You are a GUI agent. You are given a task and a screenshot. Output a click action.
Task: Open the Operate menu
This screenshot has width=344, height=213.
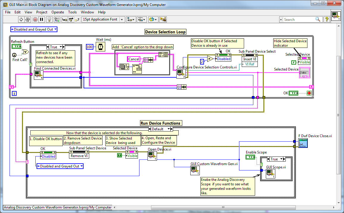(58, 12)
